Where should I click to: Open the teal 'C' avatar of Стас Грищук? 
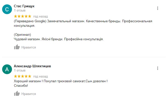(7, 9)
